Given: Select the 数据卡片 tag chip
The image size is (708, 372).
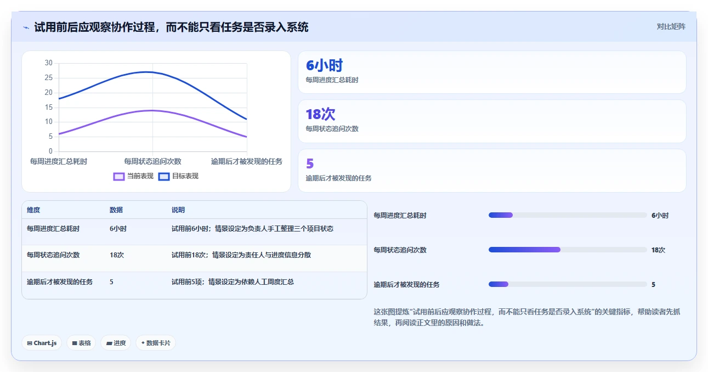Looking at the screenshot, I should pos(156,343).
